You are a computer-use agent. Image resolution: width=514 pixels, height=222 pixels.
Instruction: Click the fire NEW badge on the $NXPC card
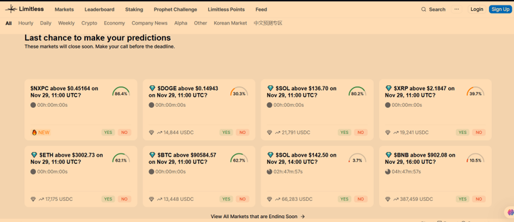click(x=40, y=132)
